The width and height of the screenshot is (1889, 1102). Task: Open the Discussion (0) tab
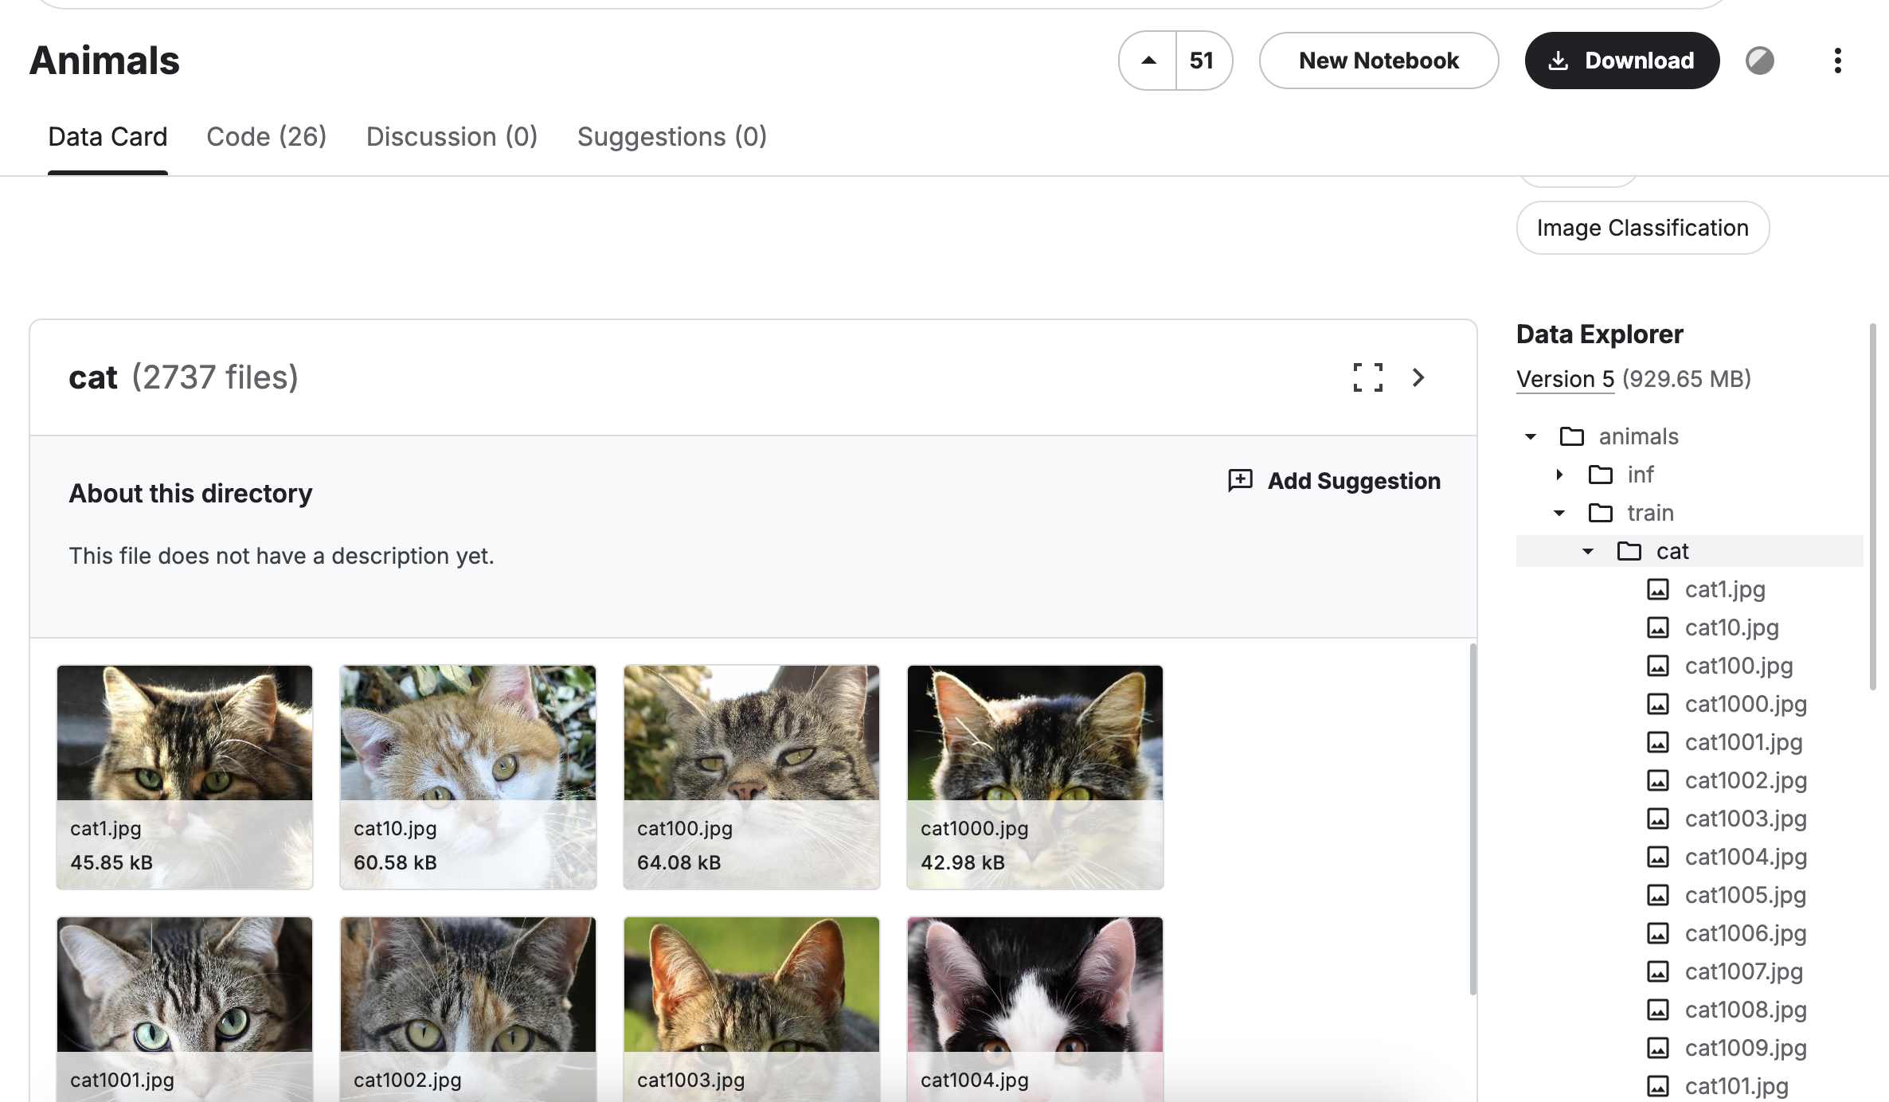[x=452, y=137]
